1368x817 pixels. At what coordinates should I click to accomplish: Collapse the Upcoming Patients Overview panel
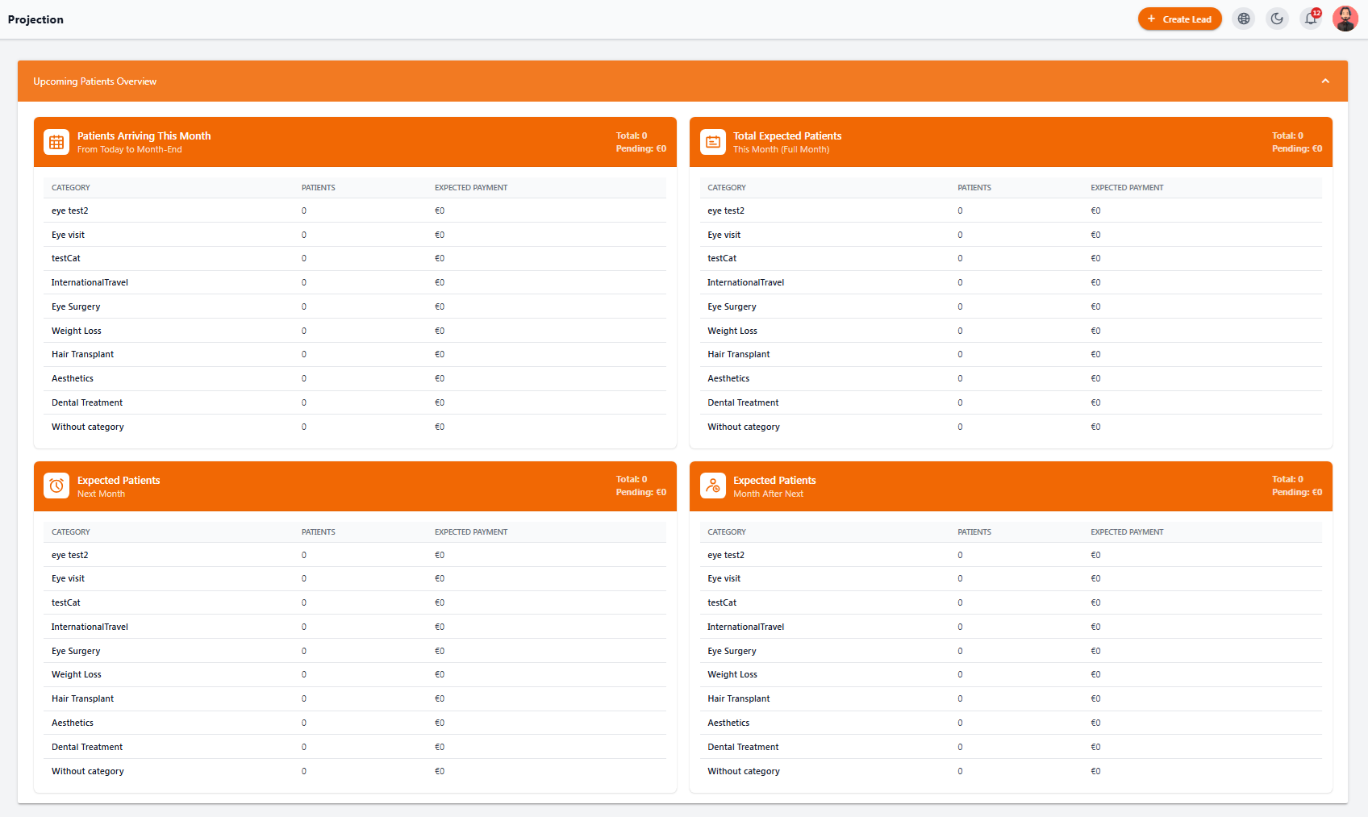1325,81
